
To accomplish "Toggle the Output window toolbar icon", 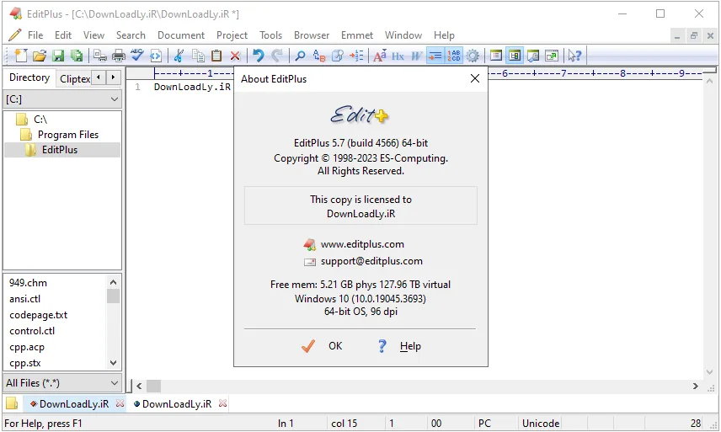I will tap(533, 56).
